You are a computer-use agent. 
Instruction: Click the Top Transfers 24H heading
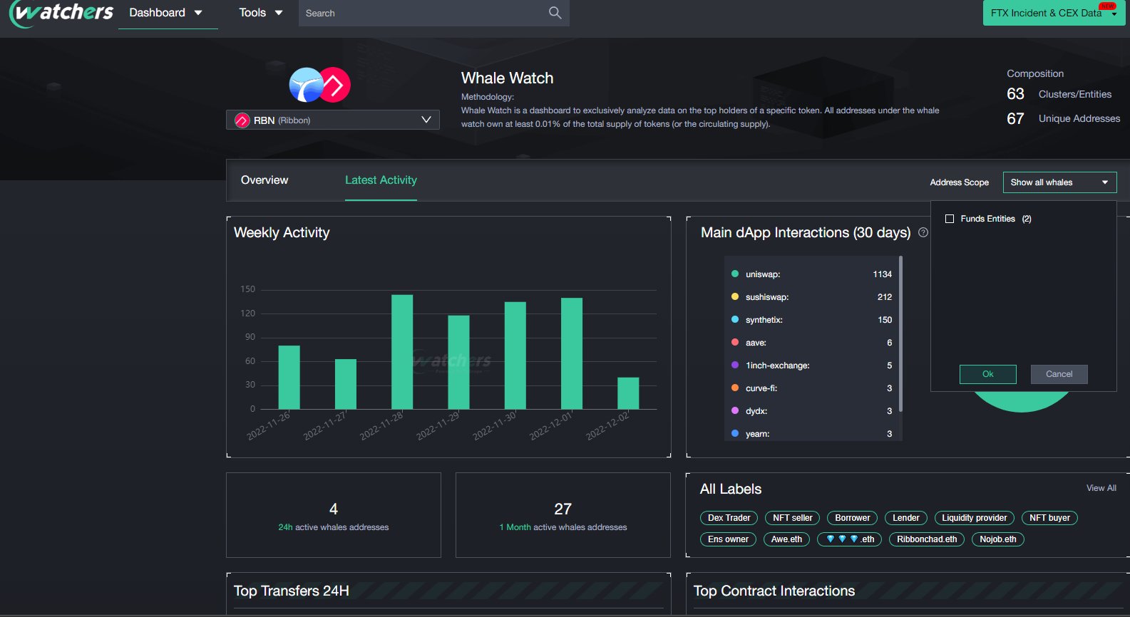point(292,591)
